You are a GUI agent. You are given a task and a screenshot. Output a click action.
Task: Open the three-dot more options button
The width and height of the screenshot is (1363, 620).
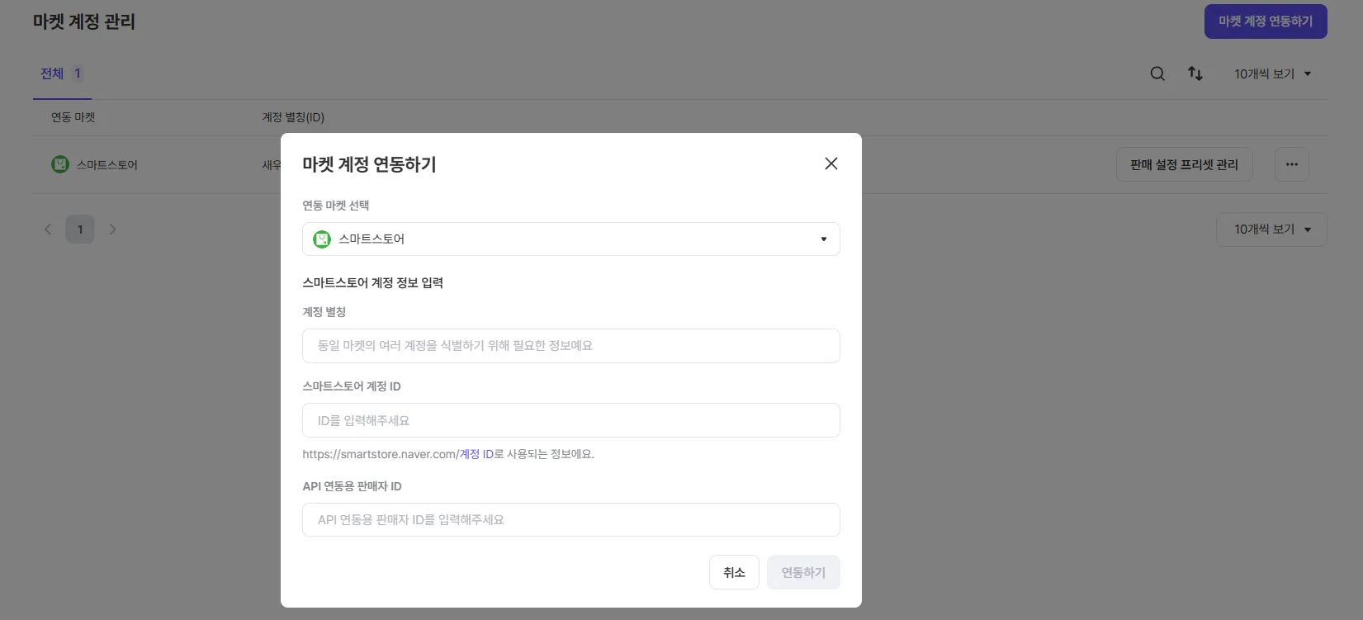(1292, 164)
